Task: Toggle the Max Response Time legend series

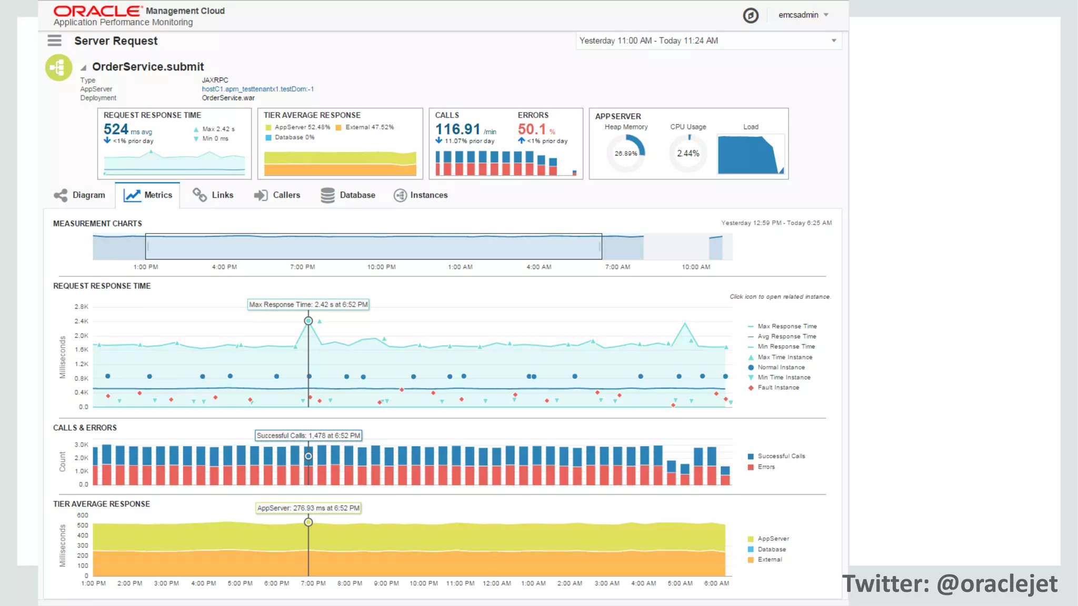Action: (x=787, y=327)
